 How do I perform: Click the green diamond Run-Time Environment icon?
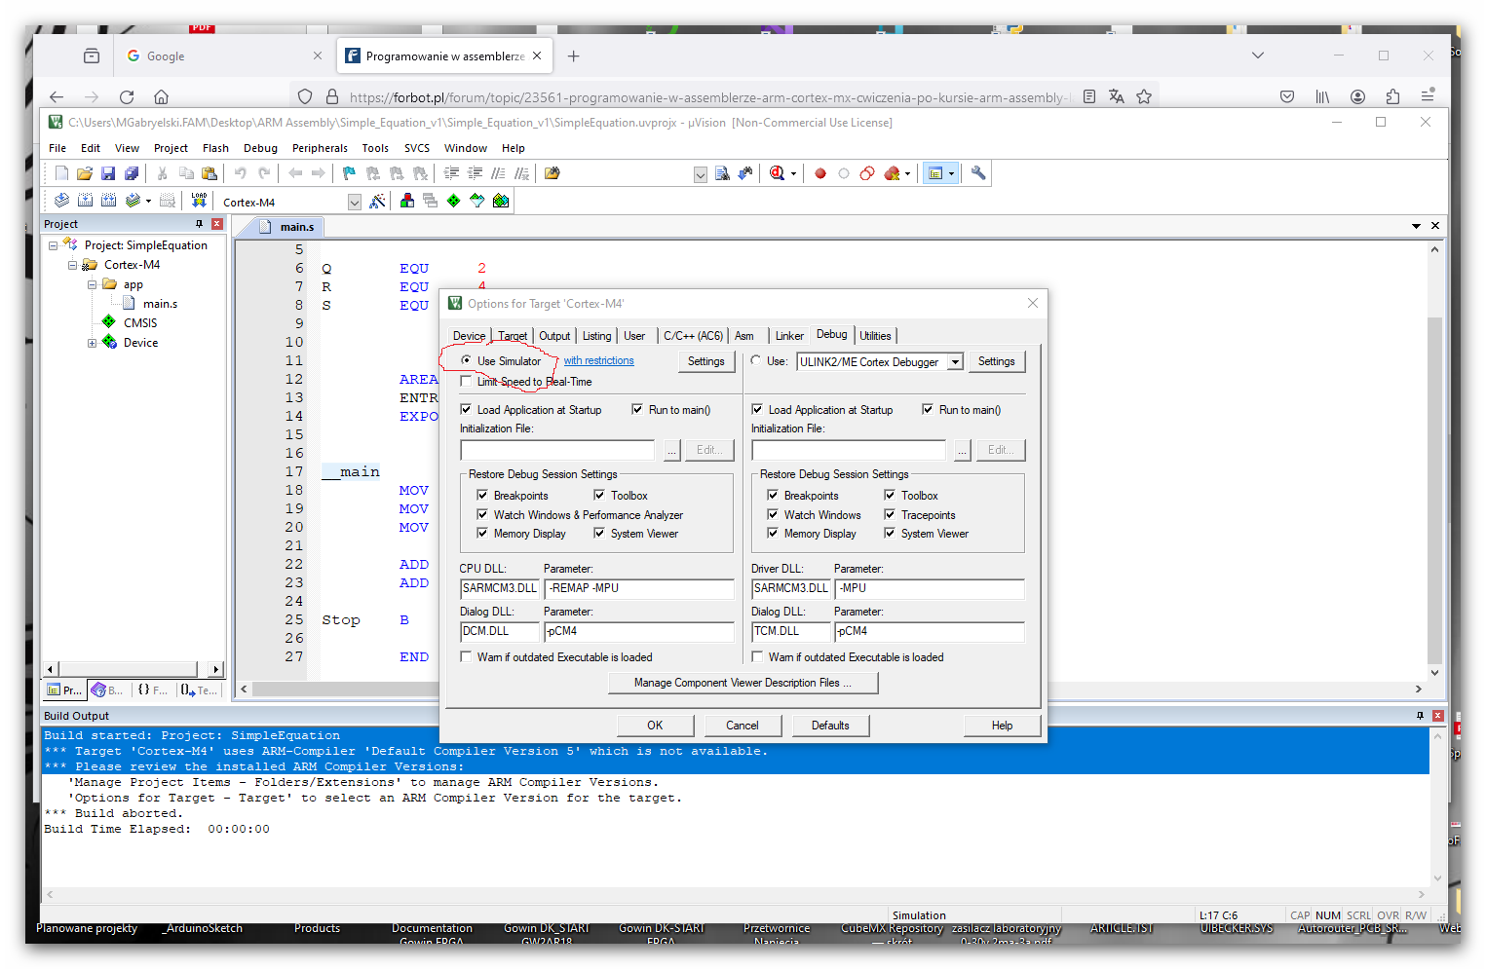tap(454, 201)
